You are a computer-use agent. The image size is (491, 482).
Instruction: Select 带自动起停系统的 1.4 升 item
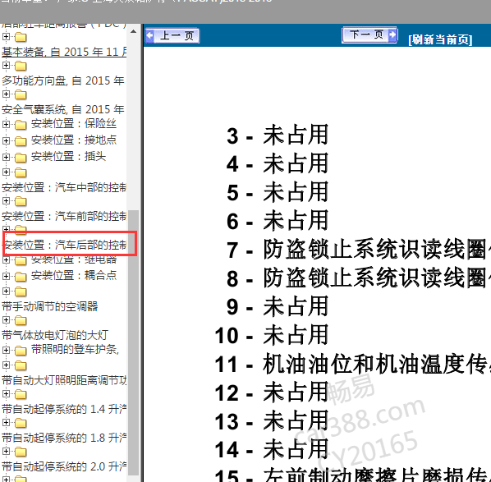(x=64, y=410)
